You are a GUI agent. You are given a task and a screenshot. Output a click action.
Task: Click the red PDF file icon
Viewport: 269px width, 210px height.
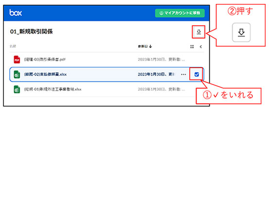coord(17,59)
